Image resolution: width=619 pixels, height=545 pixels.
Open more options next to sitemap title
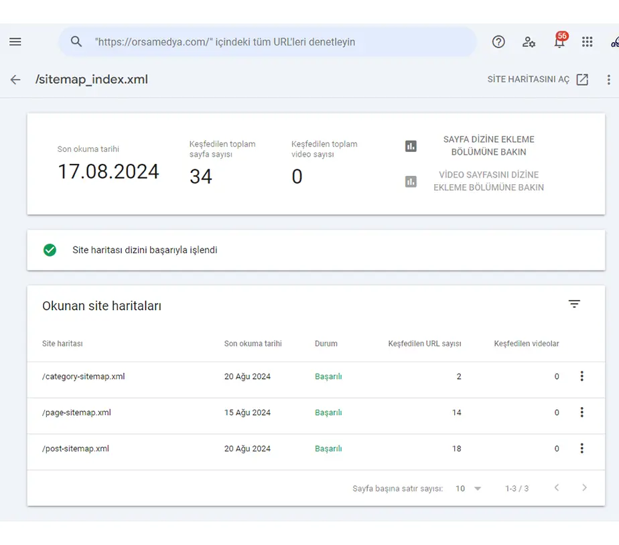(x=609, y=80)
